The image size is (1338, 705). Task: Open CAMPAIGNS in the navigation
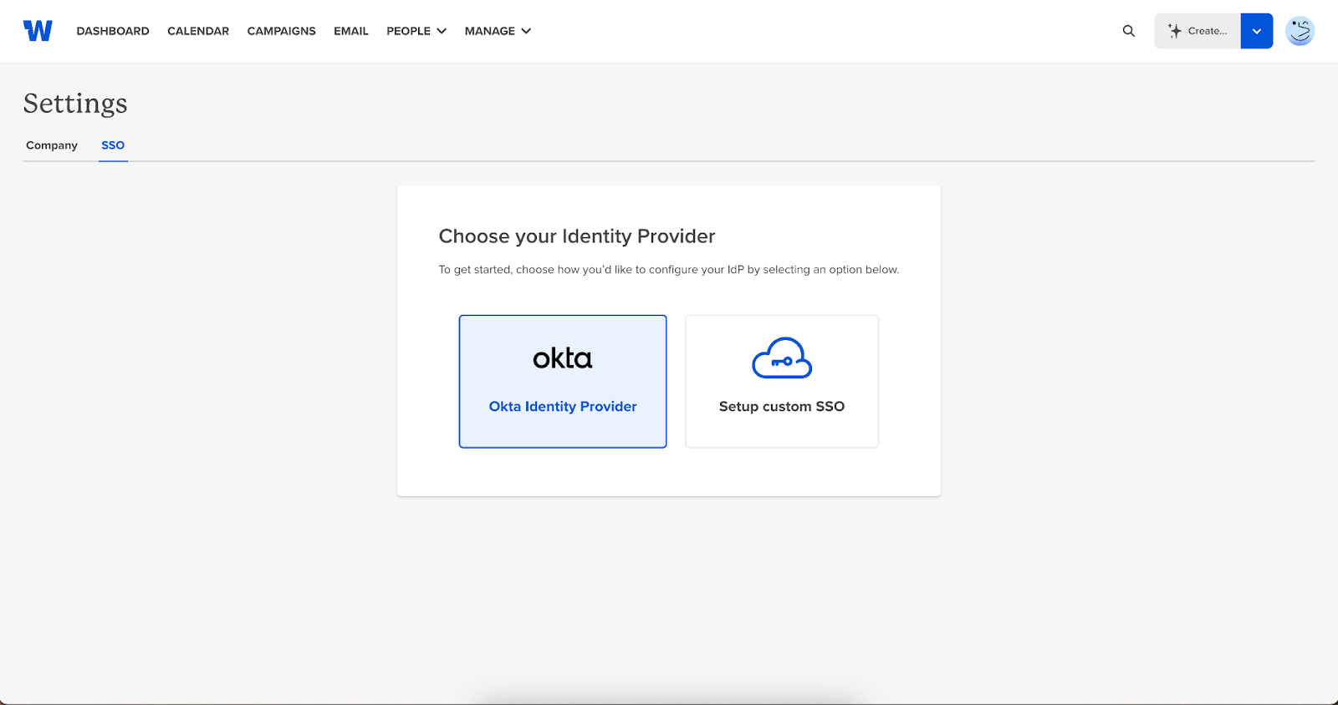coord(282,31)
